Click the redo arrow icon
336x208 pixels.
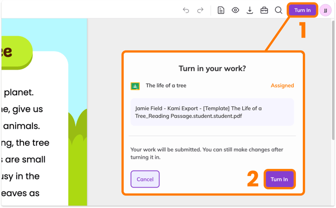(200, 11)
